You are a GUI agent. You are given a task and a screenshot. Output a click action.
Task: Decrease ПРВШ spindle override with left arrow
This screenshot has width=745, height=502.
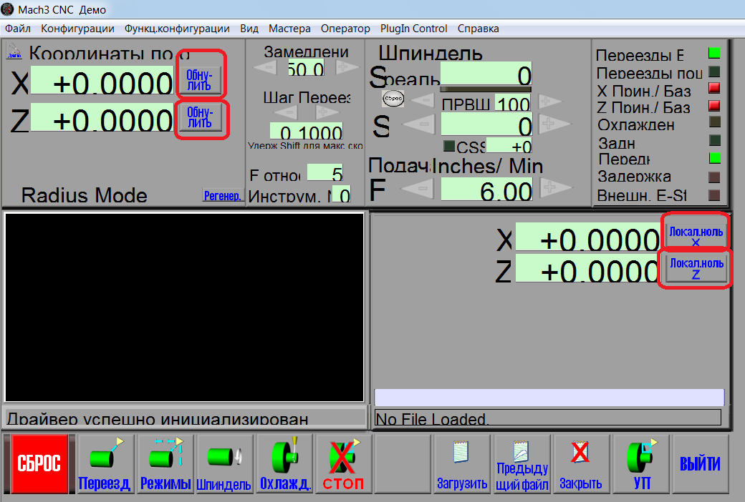coord(424,101)
